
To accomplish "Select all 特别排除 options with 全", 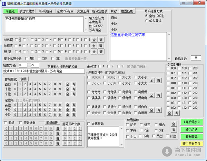I will pyautogui.click(x=174, y=124).
